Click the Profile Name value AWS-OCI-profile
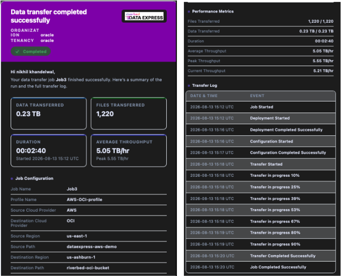The height and width of the screenshot is (276, 341). click(84, 200)
